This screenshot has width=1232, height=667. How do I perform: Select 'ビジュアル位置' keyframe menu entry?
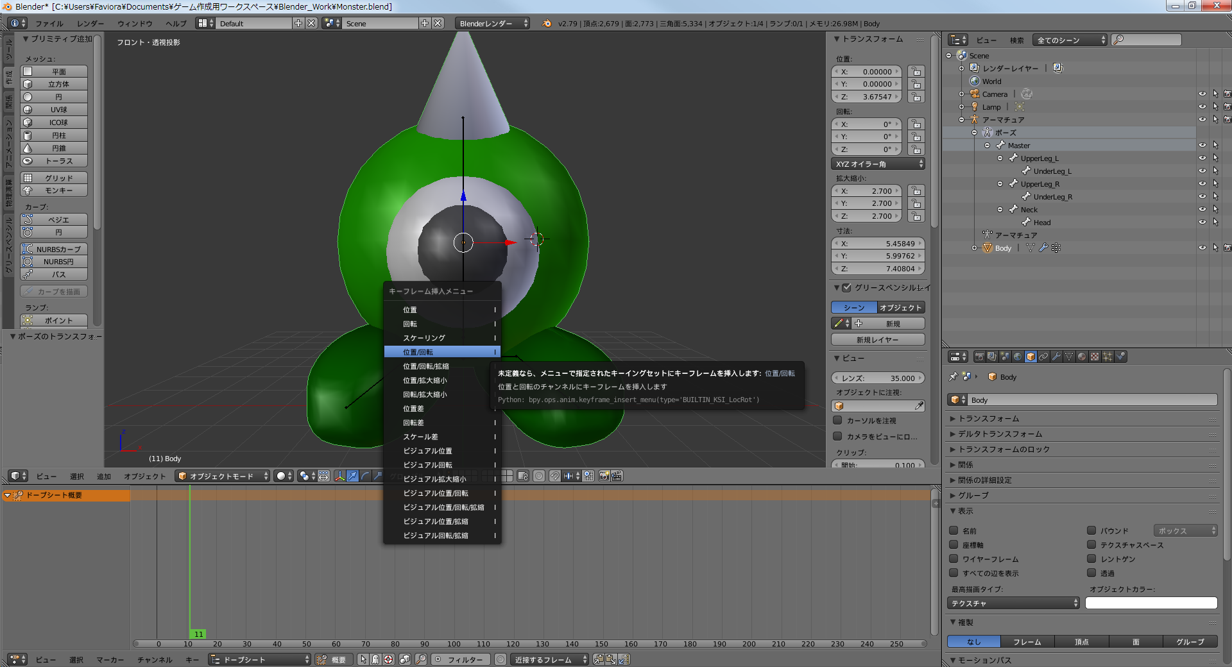pos(442,451)
